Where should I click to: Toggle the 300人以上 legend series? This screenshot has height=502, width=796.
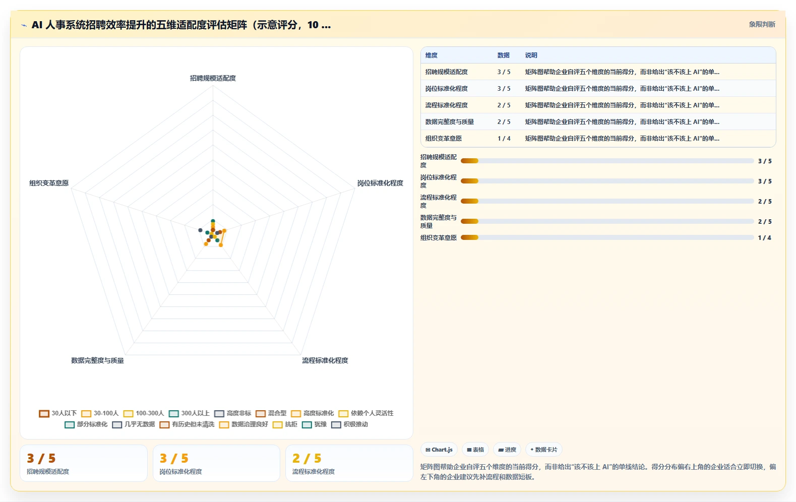[x=189, y=413]
